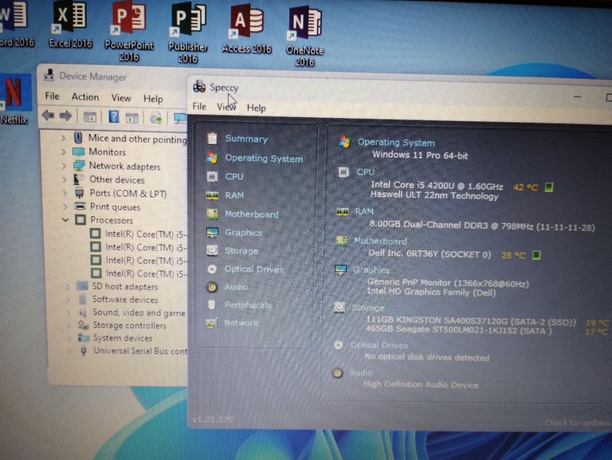Minimize the Speccy window
612x460 pixels.
coord(577,96)
